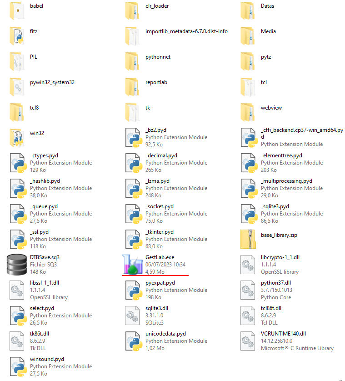Image resolution: width=345 pixels, height=381 pixels.
Task: Select the fitz folder icon
Action: point(17,35)
